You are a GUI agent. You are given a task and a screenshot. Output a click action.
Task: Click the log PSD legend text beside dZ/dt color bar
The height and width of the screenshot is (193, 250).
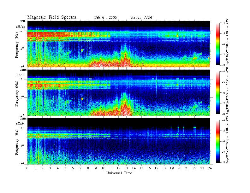click(x=228, y=139)
